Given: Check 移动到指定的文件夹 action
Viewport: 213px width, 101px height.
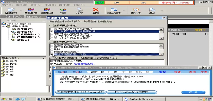Looking at the screenshot, I should pyautogui.click(x=52, y=45).
